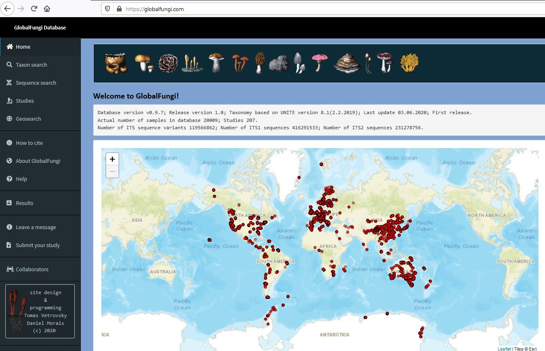Zoom out on the map
Screen dimensions: 545x351
112,171
